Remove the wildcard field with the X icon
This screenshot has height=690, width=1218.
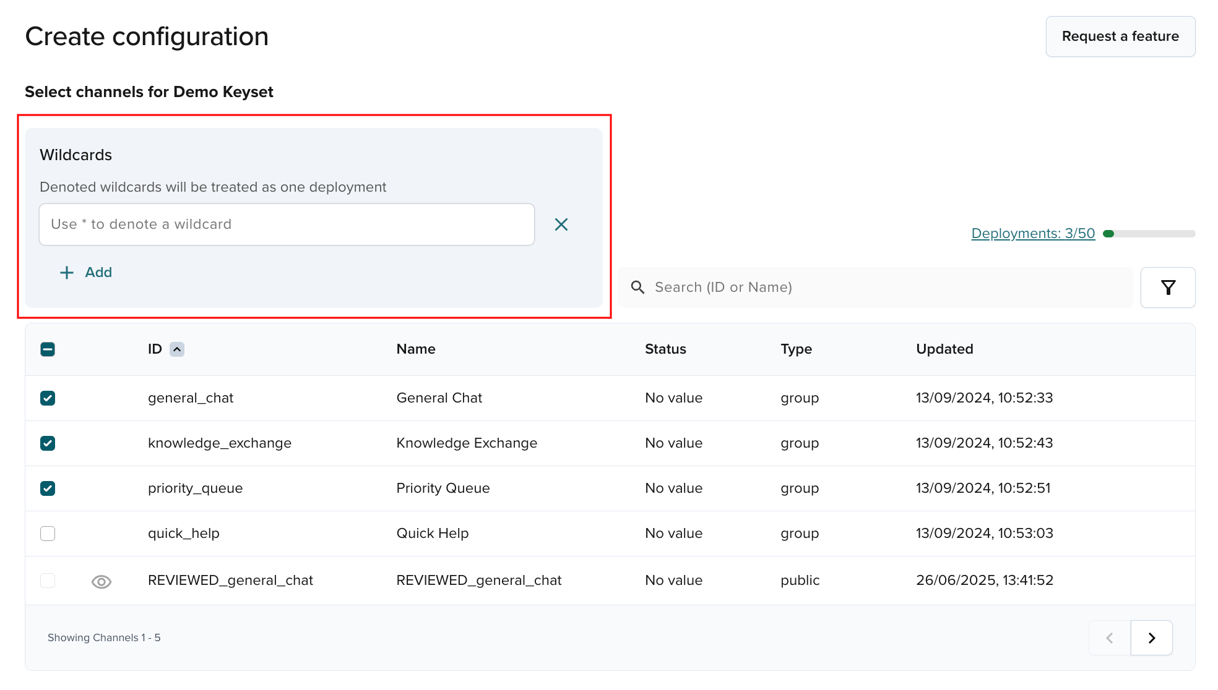pyautogui.click(x=561, y=224)
